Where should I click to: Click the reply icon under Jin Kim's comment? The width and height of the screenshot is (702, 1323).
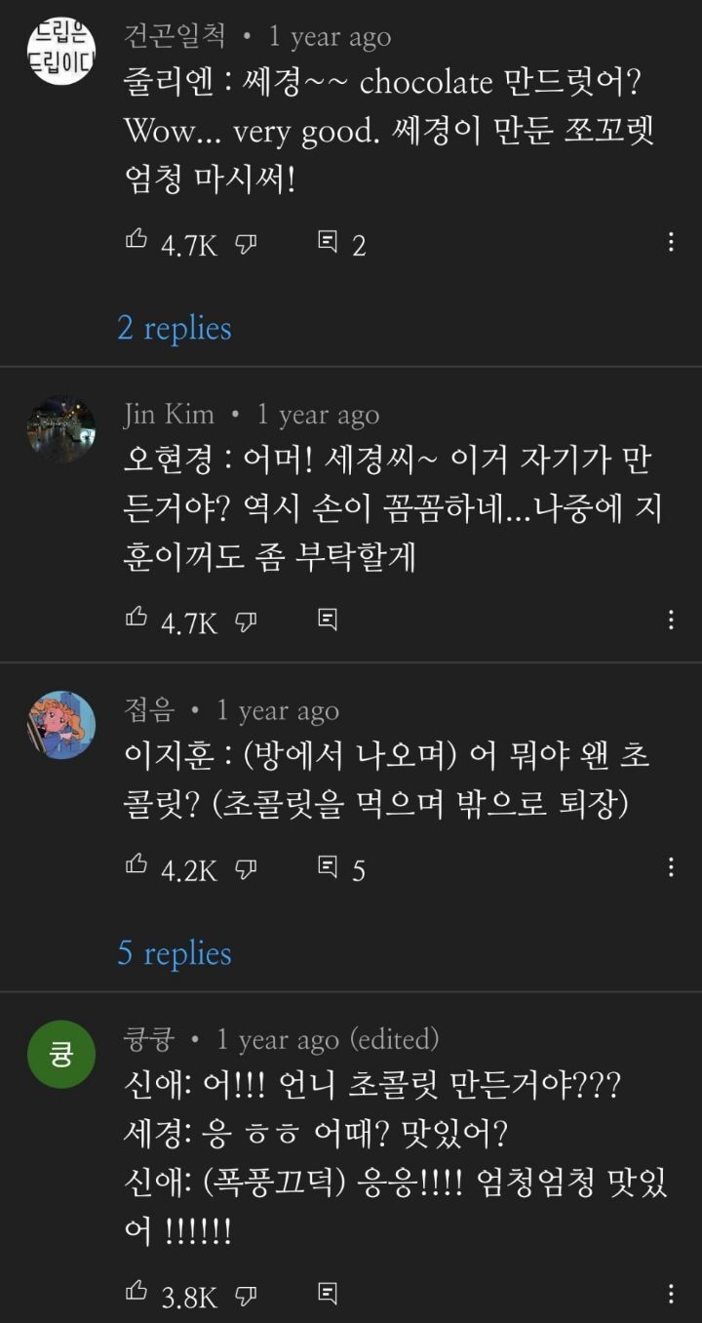(328, 619)
